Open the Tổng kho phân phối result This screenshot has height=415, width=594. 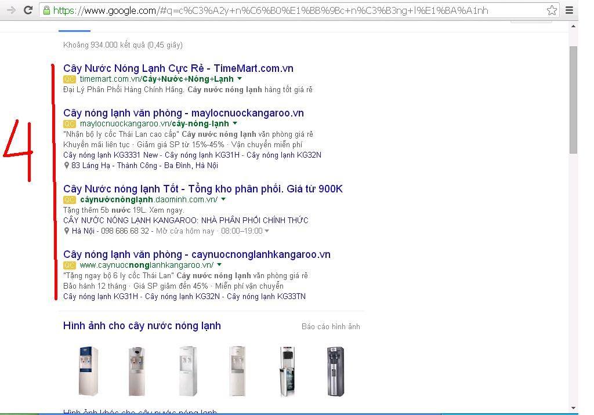202,188
